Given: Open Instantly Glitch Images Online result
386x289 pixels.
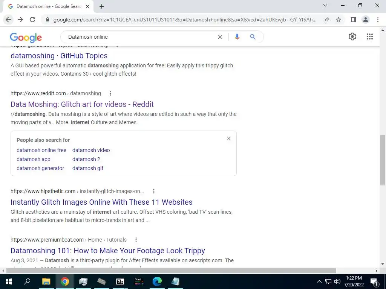Looking at the screenshot, I should [x=101, y=202].
